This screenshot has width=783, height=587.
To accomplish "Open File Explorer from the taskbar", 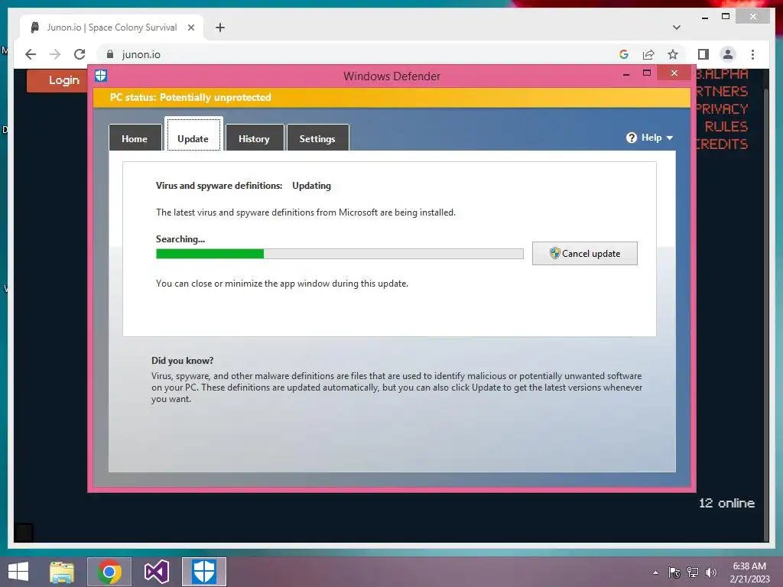I will click(62, 572).
